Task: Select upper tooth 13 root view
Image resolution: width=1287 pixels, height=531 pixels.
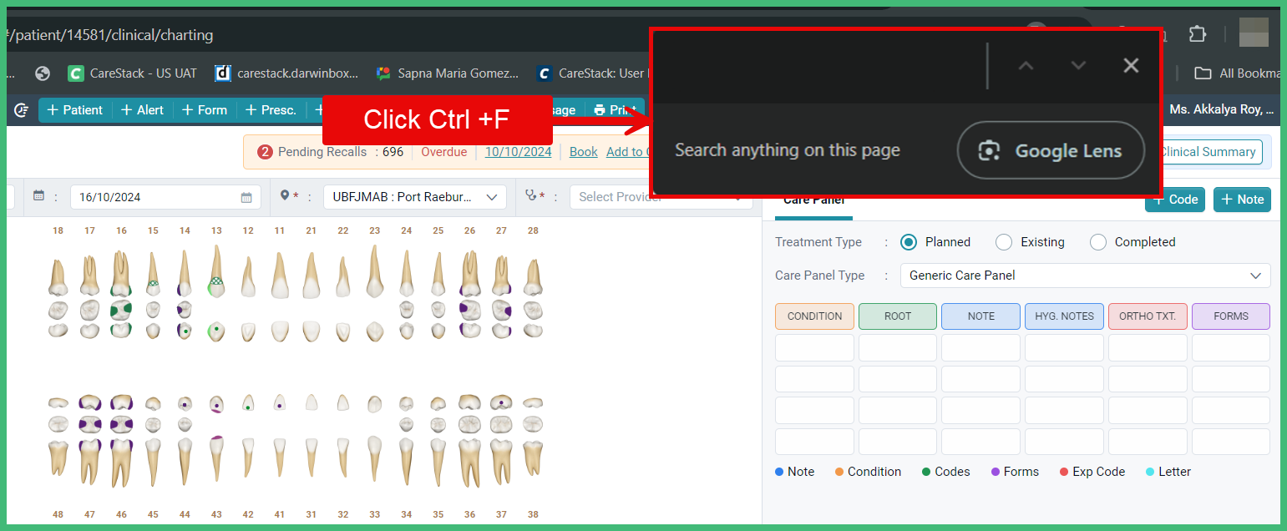Action: click(216, 271)
